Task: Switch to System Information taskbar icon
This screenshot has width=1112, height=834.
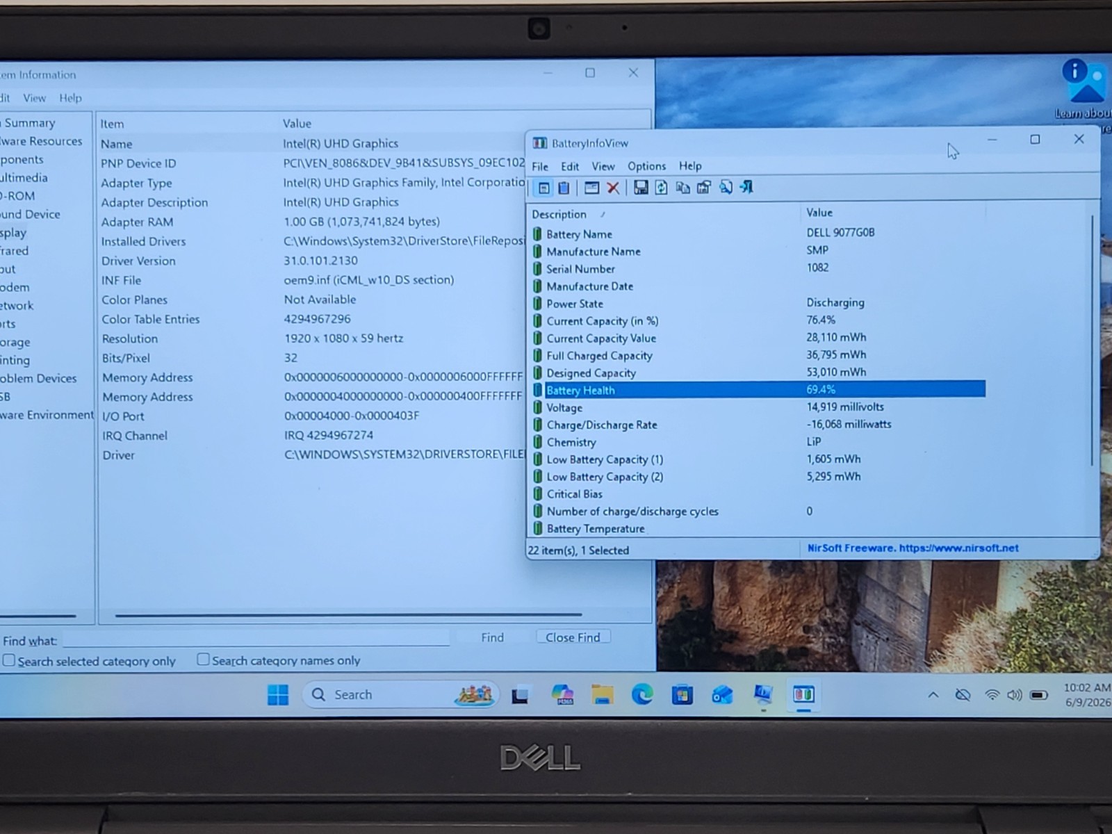Action: (x=763, y=694)
